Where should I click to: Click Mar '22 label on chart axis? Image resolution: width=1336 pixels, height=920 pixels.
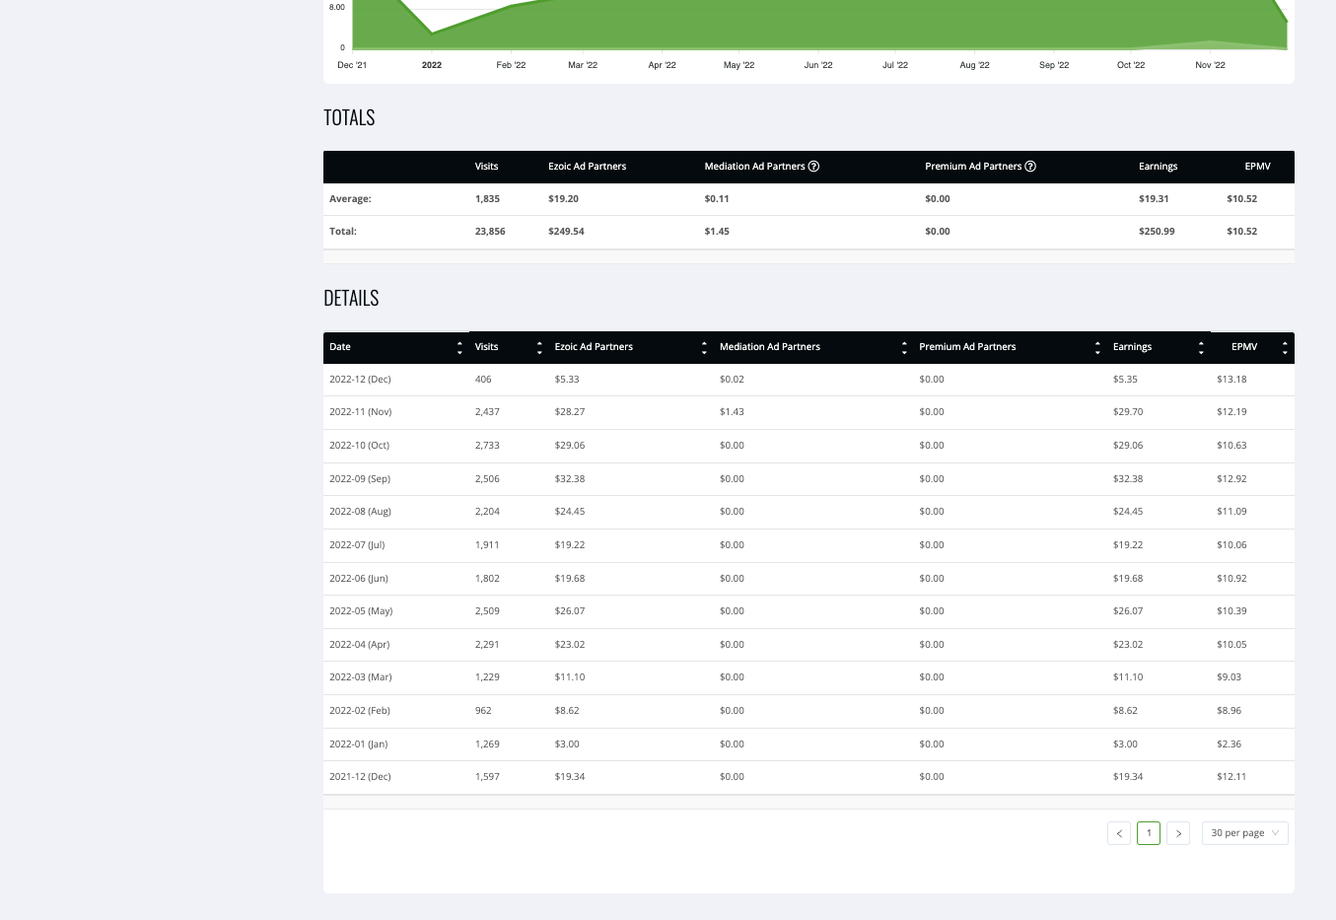click(583, 65)
